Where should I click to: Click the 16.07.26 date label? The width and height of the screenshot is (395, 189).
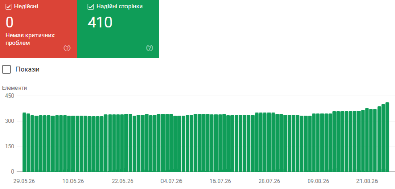click(x=221, y=181)
